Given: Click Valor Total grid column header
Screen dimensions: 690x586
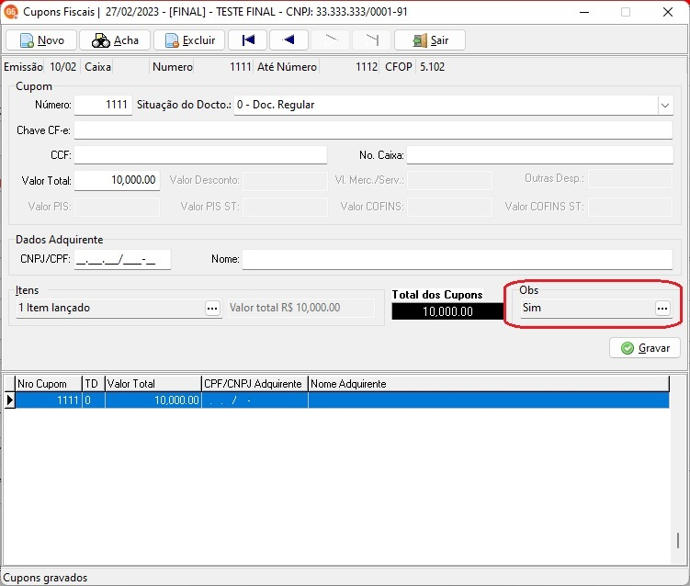Looking at the screenshot, I should coord(153,384).
